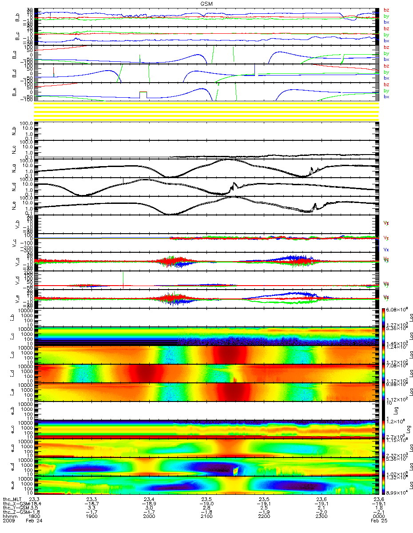Click the V_a velocity plot panel
Screen dimensions: 413x533
point(206,261)
